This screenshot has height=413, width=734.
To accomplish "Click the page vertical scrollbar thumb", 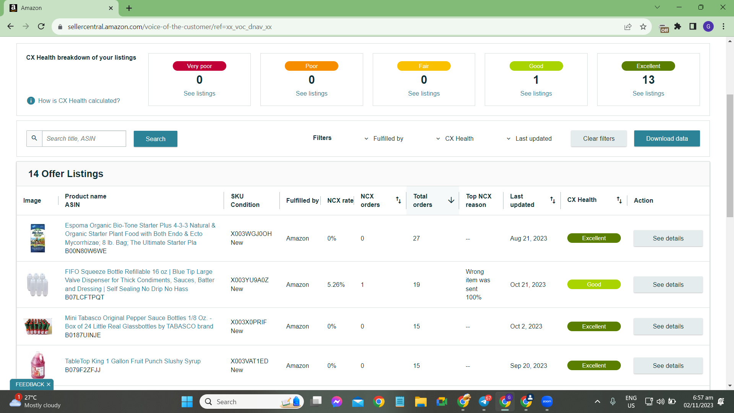I will click(730, 156).
